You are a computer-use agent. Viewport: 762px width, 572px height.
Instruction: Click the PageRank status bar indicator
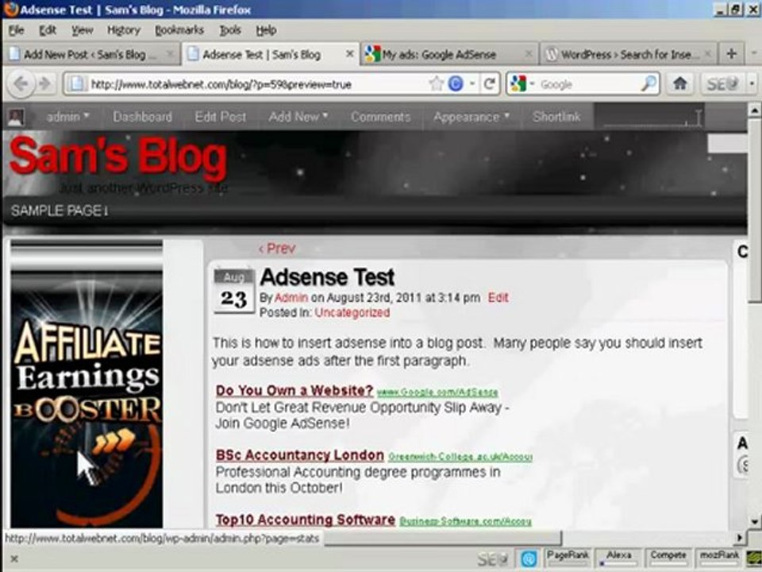point(567,558)
